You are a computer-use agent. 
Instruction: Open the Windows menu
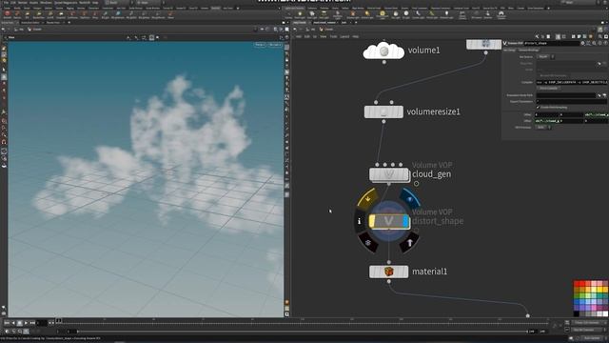(x=46, y=2)
